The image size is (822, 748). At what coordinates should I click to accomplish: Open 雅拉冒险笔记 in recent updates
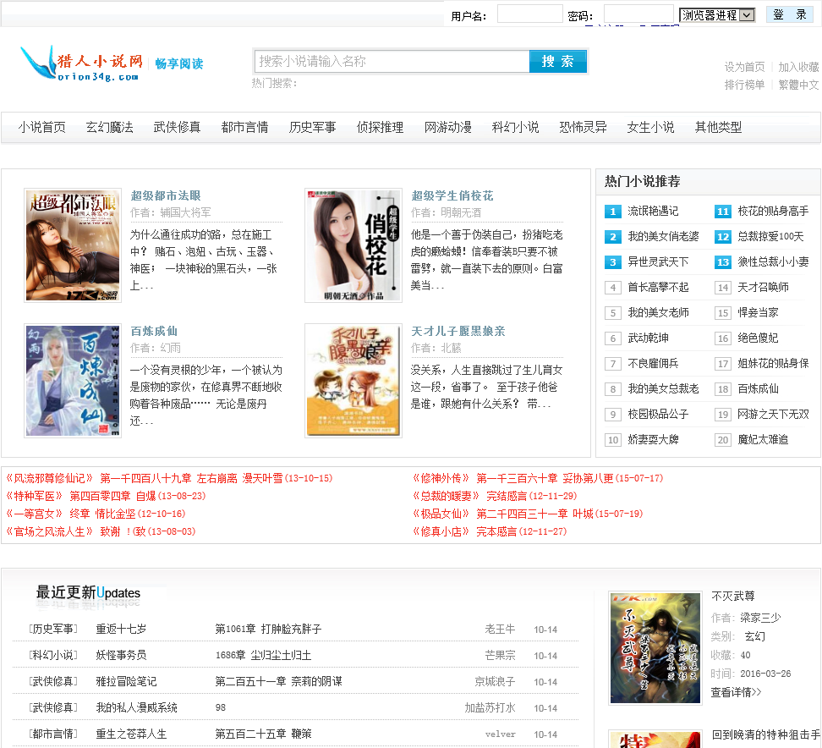pos(126,681)
